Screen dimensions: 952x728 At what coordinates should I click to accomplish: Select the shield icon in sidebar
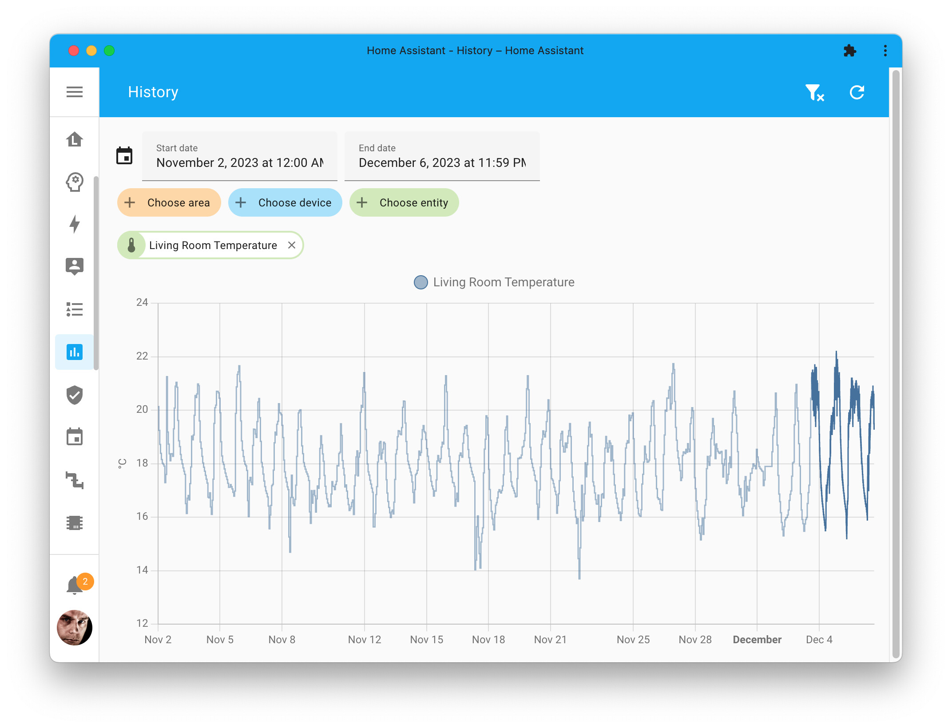tap(75, 395)
